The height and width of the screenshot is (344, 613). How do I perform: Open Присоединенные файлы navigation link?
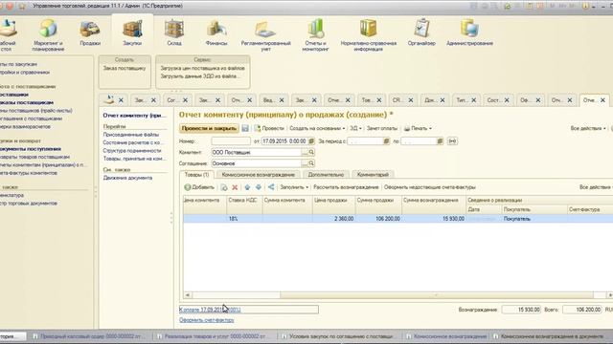[131, 135]
